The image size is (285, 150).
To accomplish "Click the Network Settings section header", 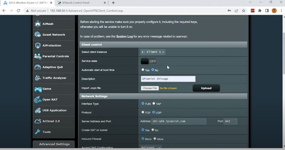I will click(x=163, y=96).
